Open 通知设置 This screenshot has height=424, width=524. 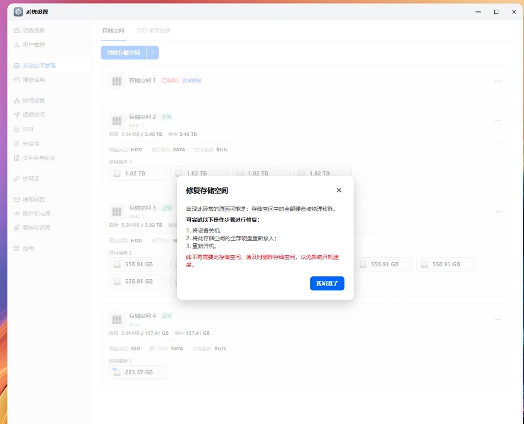click(33, 199)
